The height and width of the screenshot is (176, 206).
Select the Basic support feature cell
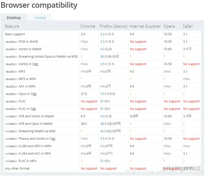[x=42, y=34]
